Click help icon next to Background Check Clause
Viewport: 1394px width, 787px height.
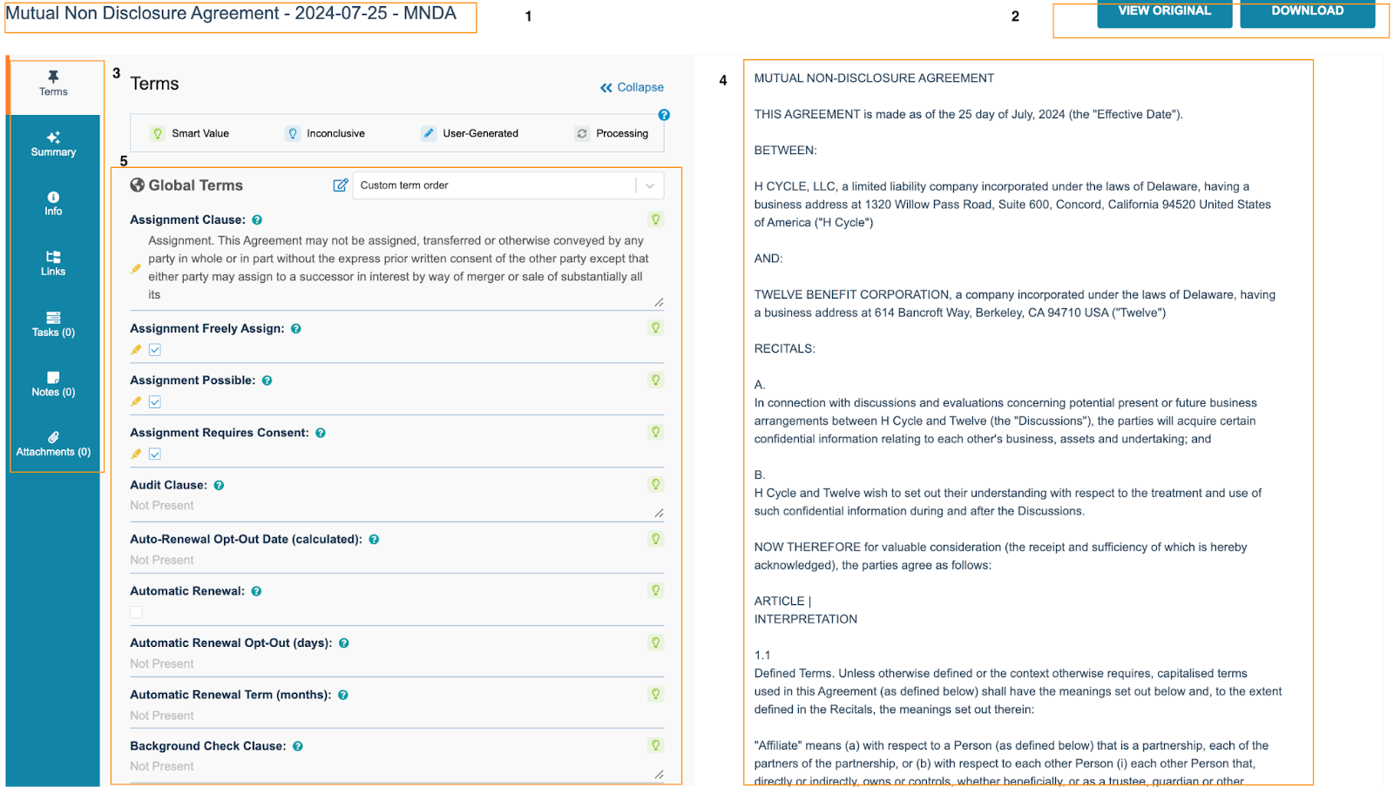[x=298, y=747]
